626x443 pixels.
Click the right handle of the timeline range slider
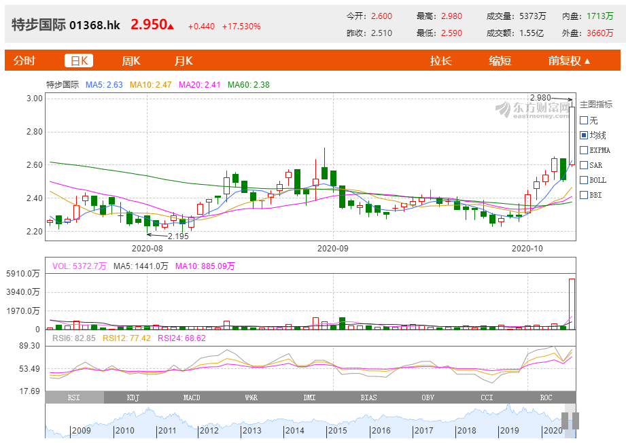tap(575, 421)
